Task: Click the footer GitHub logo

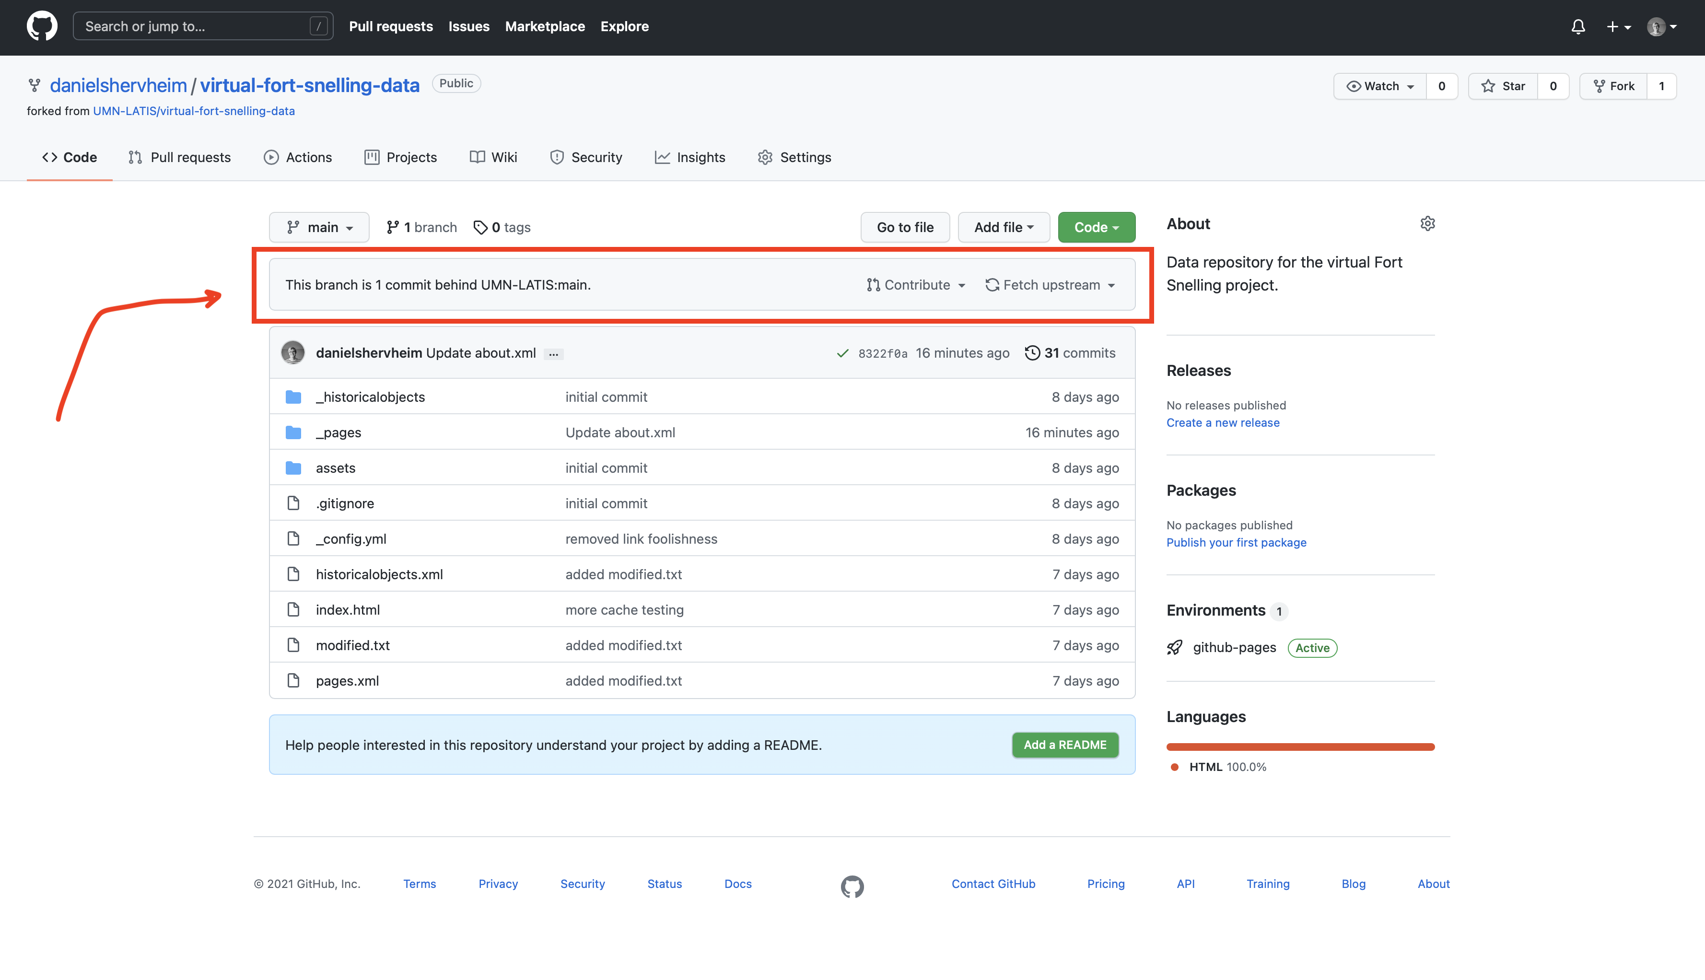Action: click(852, 887)
